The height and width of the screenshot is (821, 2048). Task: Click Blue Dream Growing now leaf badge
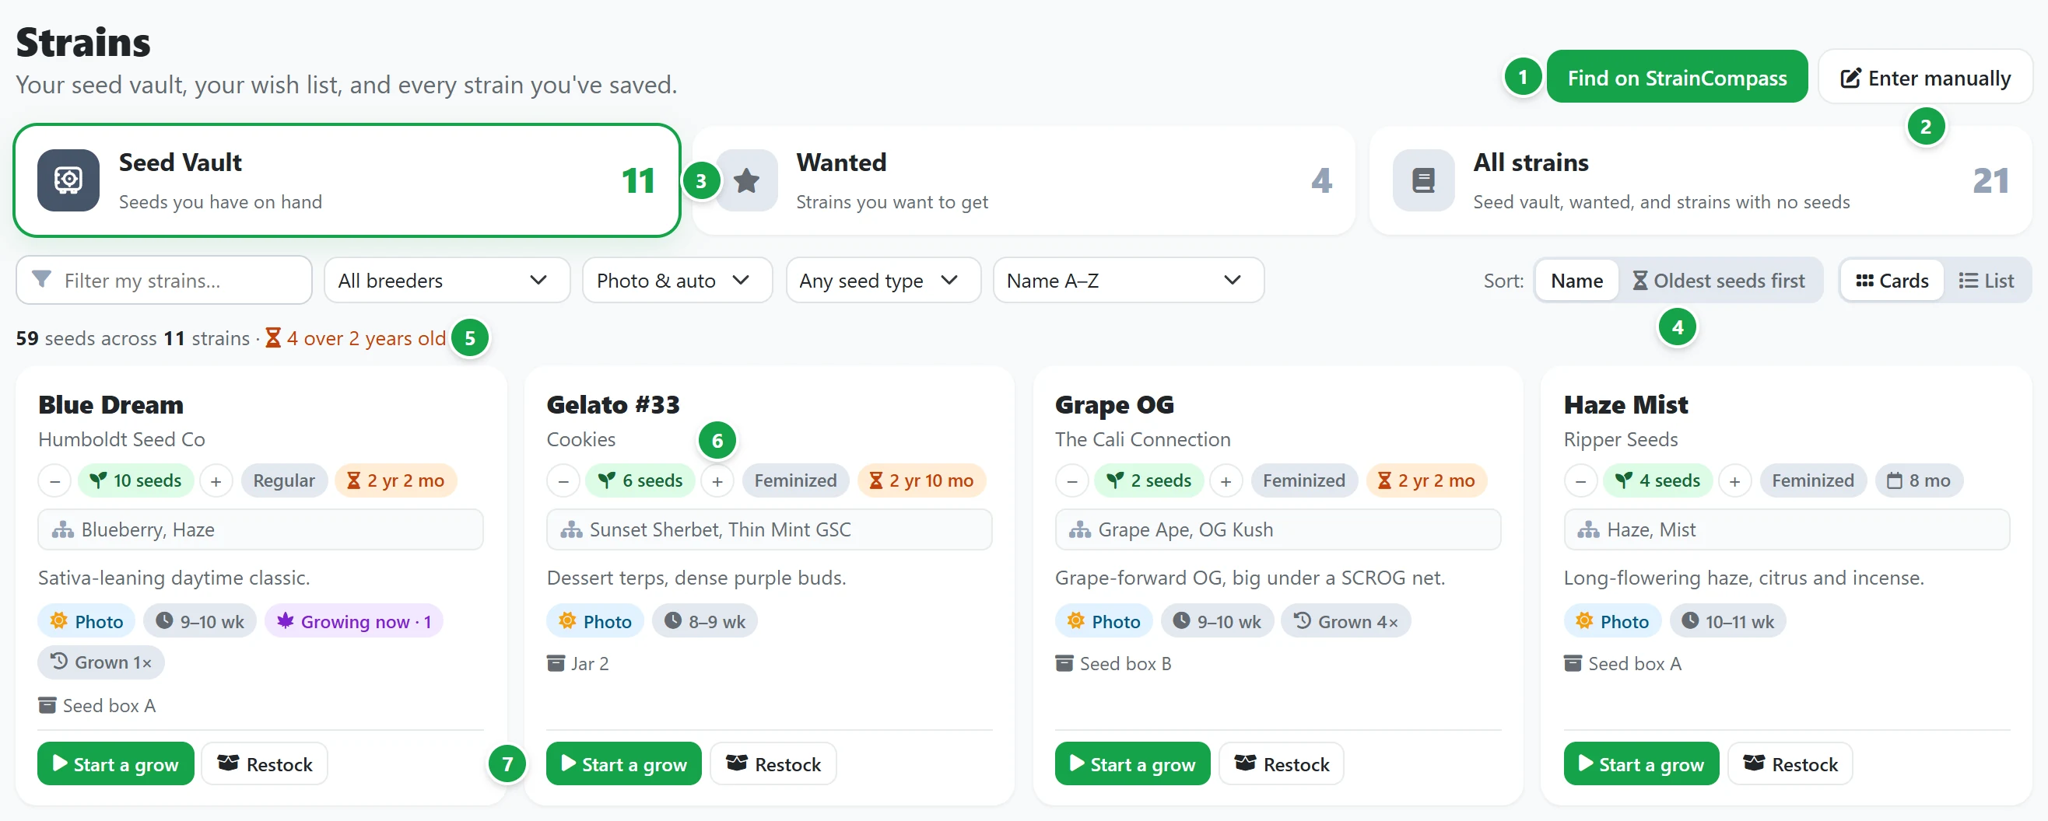354,621
